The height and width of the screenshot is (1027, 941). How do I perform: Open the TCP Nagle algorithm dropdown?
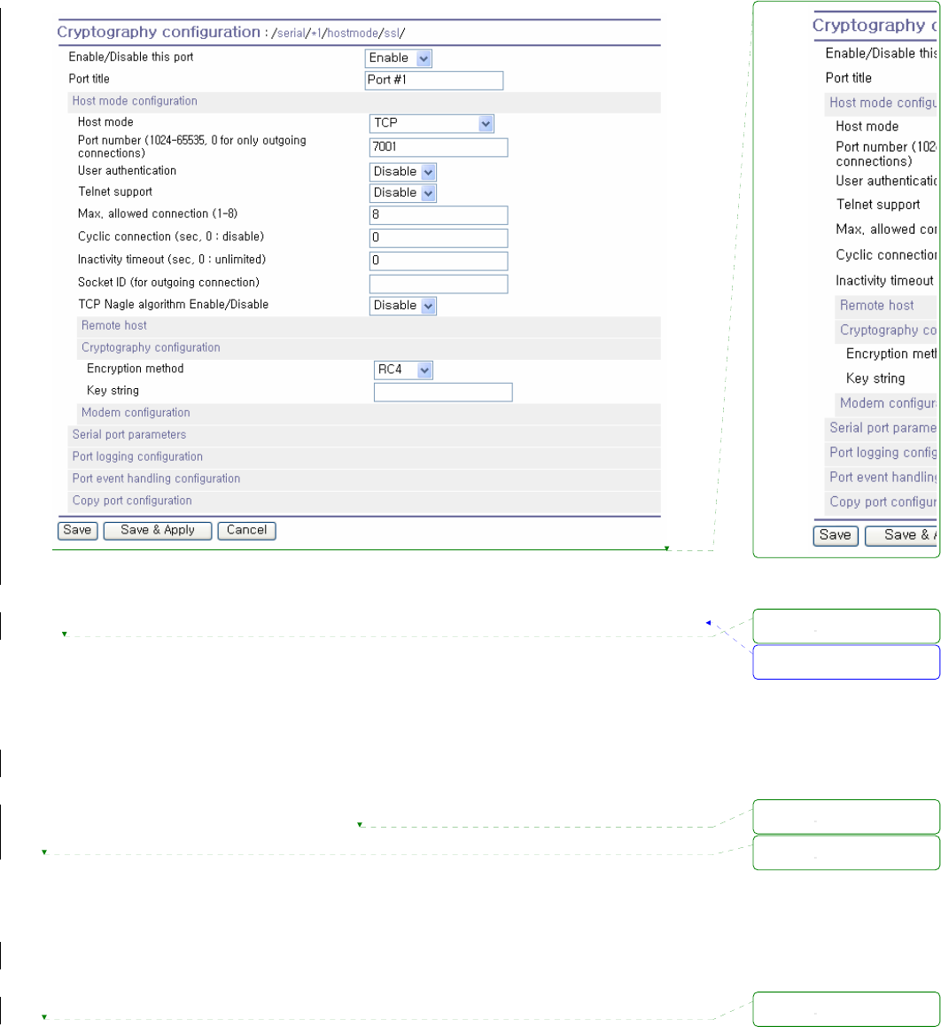[x=403, y=306]
